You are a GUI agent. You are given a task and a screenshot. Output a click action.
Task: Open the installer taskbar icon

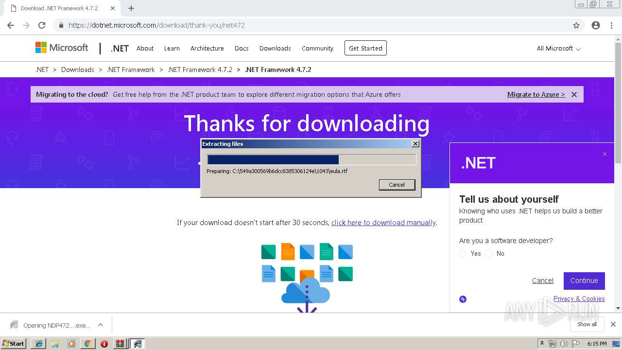138,344
